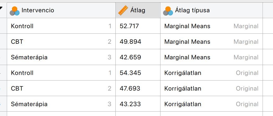Click the cell containing 52.717
Screen dimensions: 273x116
click(129, 26)
